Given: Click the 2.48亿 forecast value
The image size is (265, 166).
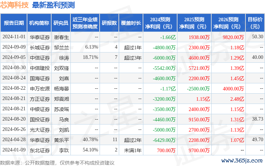Looking at the screenshot, I should 237,99.
